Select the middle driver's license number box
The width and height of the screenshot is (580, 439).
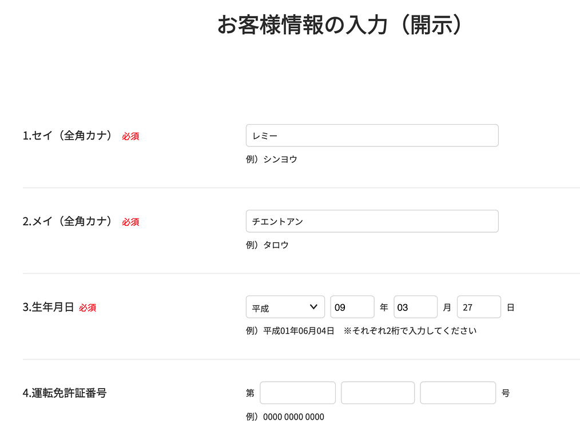(x=378, y=393)
